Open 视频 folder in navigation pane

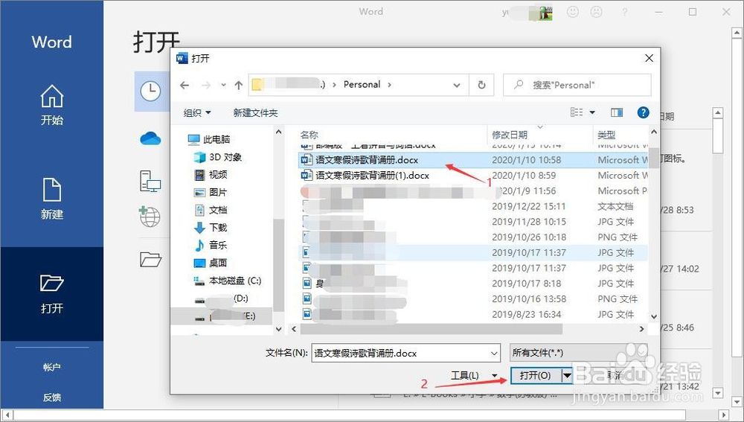click(x=211, y=175)
